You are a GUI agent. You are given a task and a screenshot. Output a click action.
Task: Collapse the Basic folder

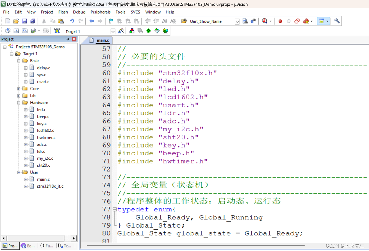[19, 61]
